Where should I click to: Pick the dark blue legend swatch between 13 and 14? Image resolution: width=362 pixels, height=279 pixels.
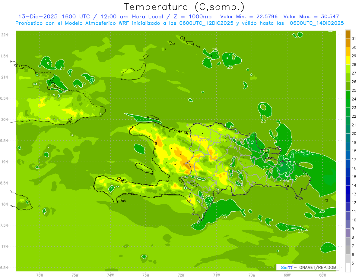click(x=348, y=190)
